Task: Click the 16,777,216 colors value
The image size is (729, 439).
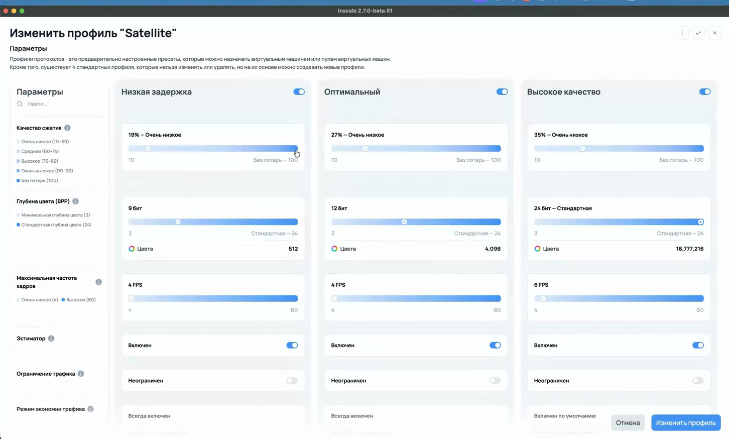Action: point(690,249)
